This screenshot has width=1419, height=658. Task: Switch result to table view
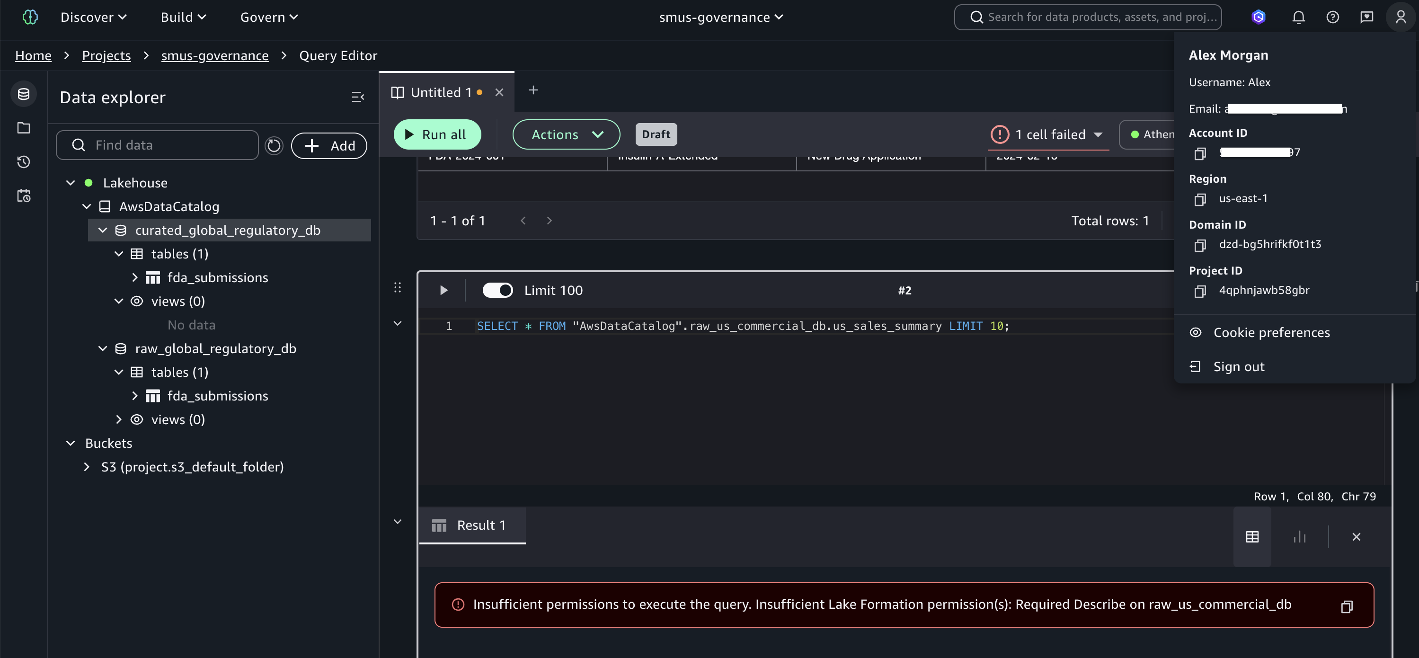[x=1252, y=537]
